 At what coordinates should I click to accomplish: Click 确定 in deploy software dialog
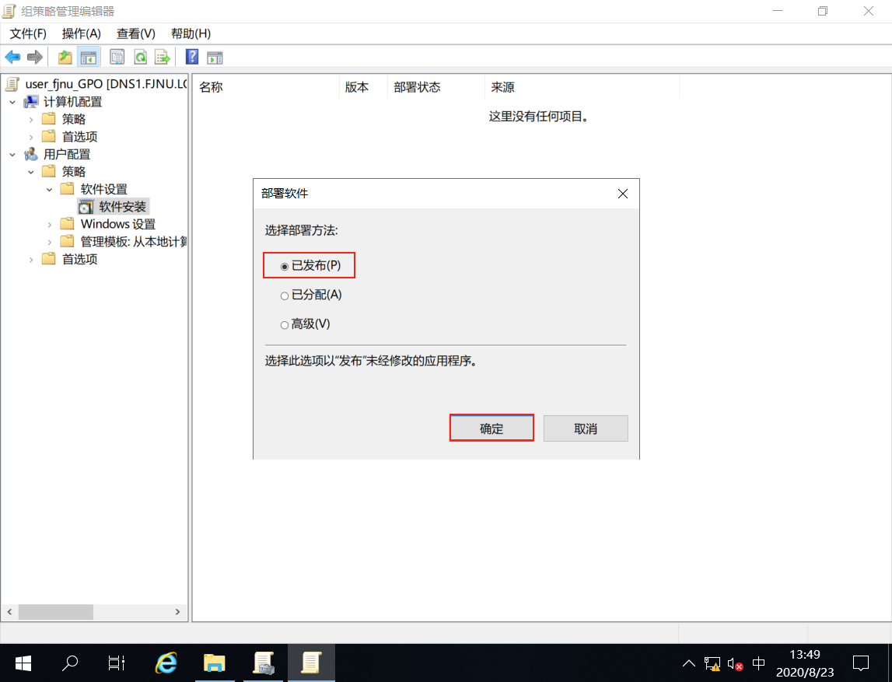(x=491, y=428)
